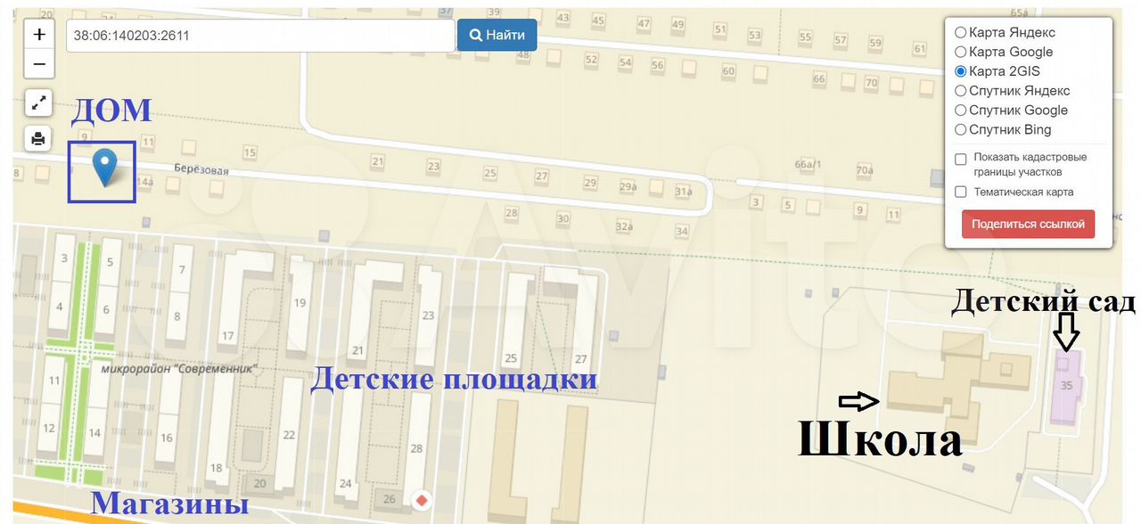Image resolution: width=1141 pixels, height=524 pixels.
Task: Click the Найти search button
Action: tap(497, 36)
